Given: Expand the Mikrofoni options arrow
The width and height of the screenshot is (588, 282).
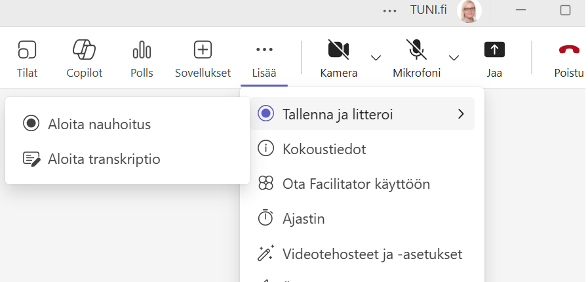Looking at the screenshot, I should [x=454, y=58].
